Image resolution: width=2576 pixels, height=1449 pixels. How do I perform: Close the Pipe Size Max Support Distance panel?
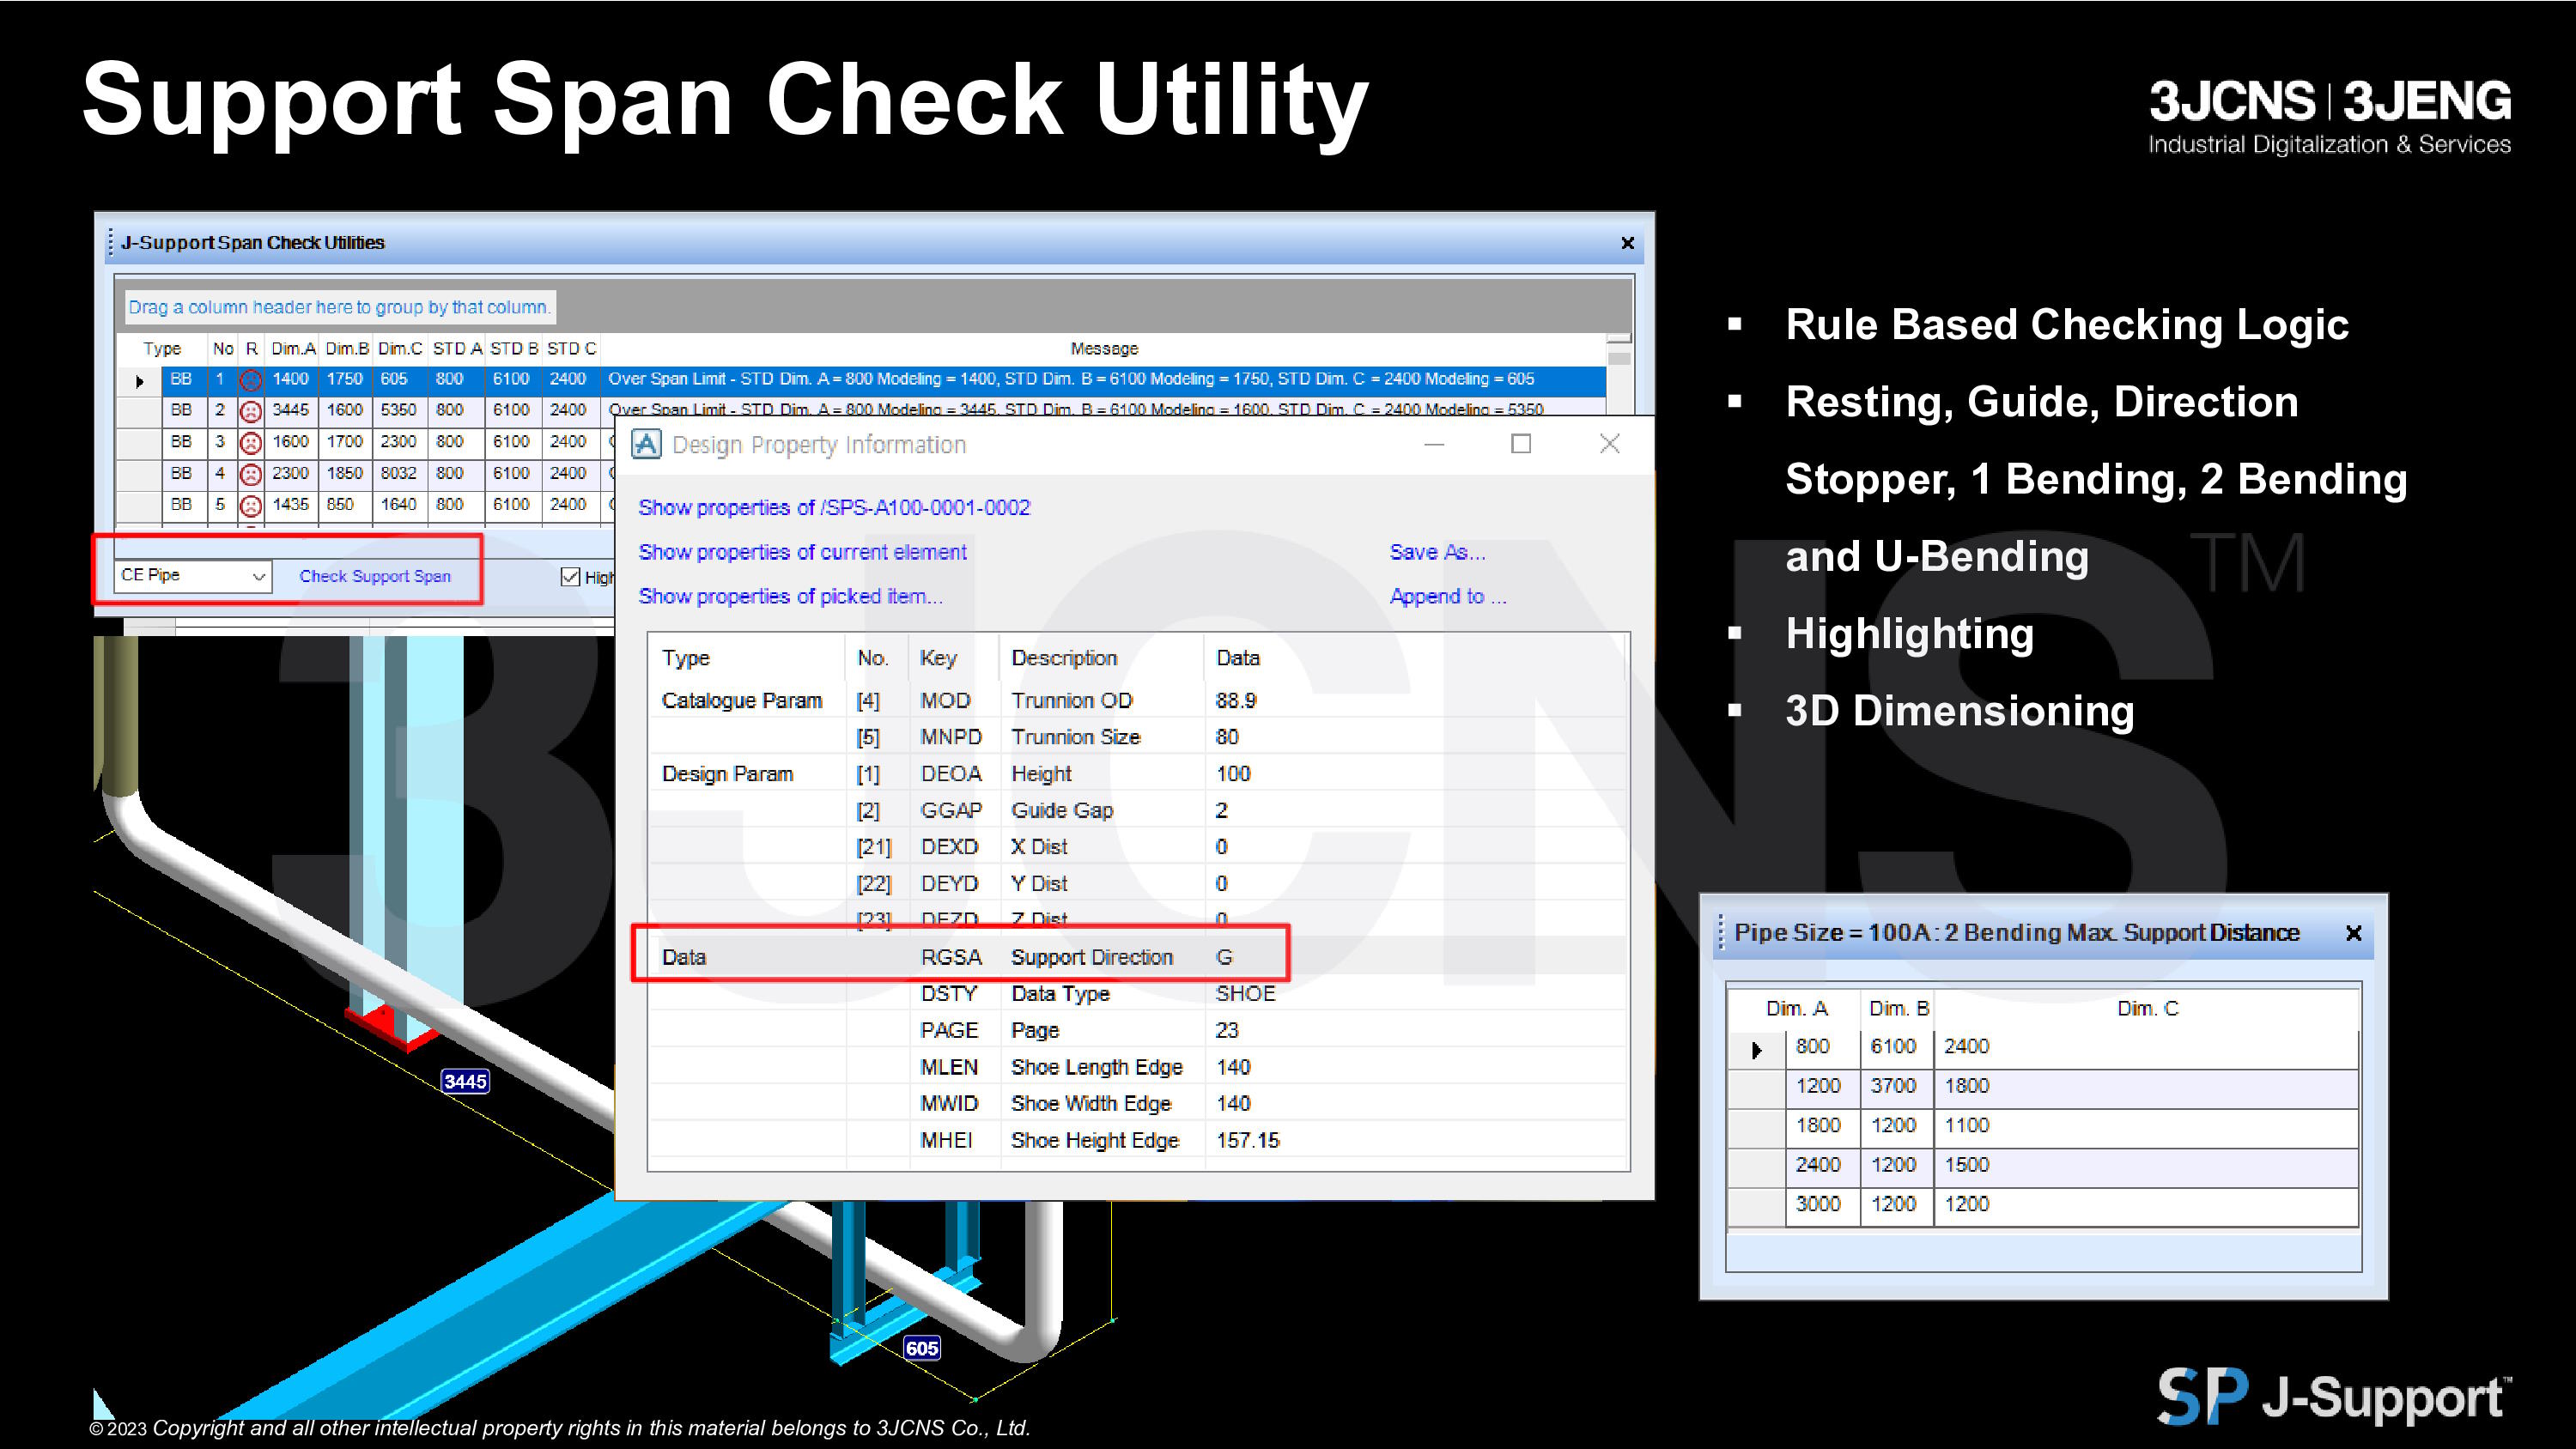pyautogui.click(x=2353, y=933)
